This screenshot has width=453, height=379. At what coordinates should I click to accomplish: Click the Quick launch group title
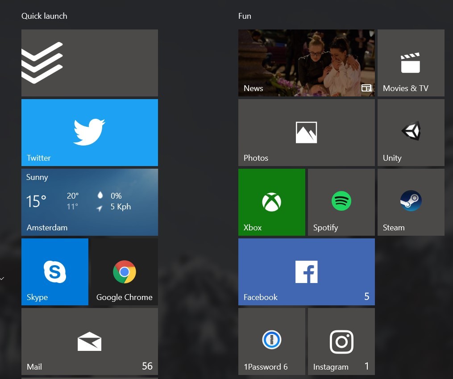[44, 16]
